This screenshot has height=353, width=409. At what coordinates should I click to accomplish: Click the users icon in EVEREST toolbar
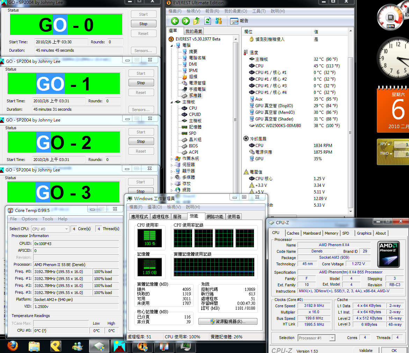(x=218, y=21)
